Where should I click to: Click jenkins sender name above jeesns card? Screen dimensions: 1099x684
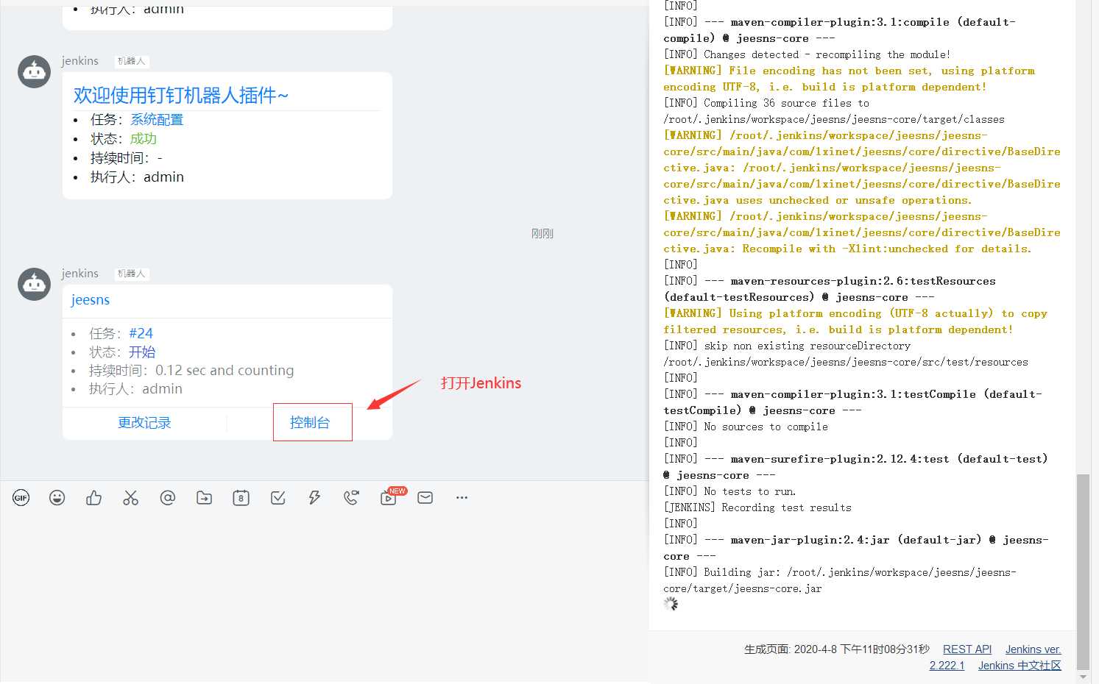[x=80, y=274]
